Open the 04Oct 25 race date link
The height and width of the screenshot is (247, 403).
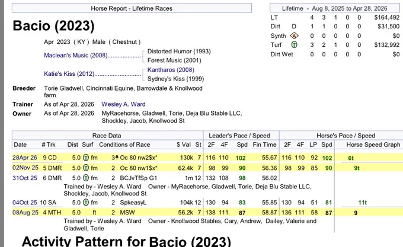coord(25,203)
